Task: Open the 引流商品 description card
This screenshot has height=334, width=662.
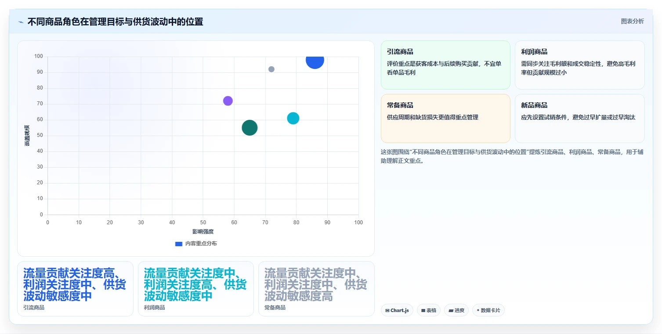Action: coord(445,65)
